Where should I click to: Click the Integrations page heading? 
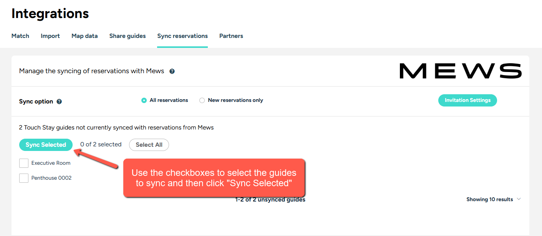[x=50, y=14]
